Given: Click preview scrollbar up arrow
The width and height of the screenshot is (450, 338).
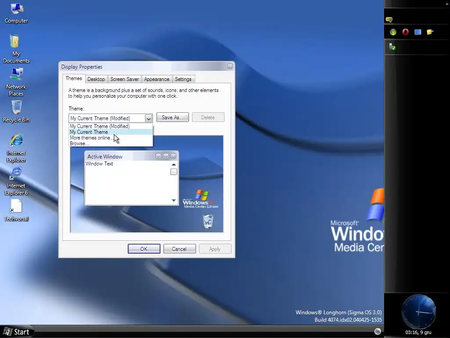Looking at the screenshot, I should (174, 165).
